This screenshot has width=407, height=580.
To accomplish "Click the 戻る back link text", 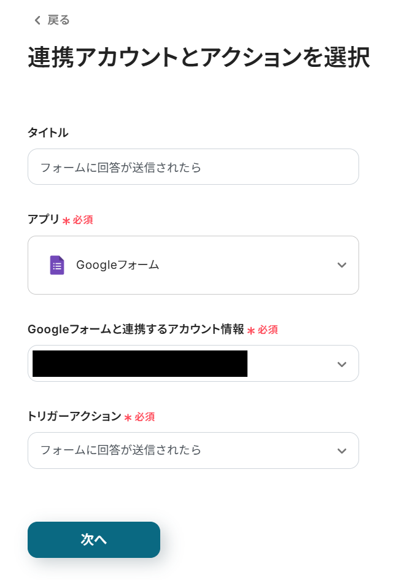I will coord(59,20).
